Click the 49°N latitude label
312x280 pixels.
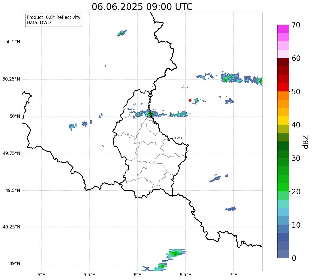tap(15, 264)
